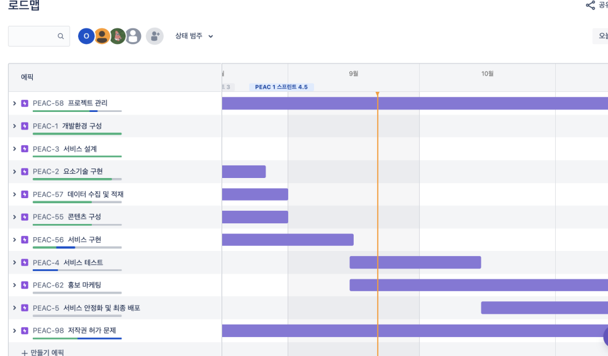The width and height of the screenshot is (608, 356).
Task: Open the 상태 범주 dropdown filter
Action: [194, 36]
